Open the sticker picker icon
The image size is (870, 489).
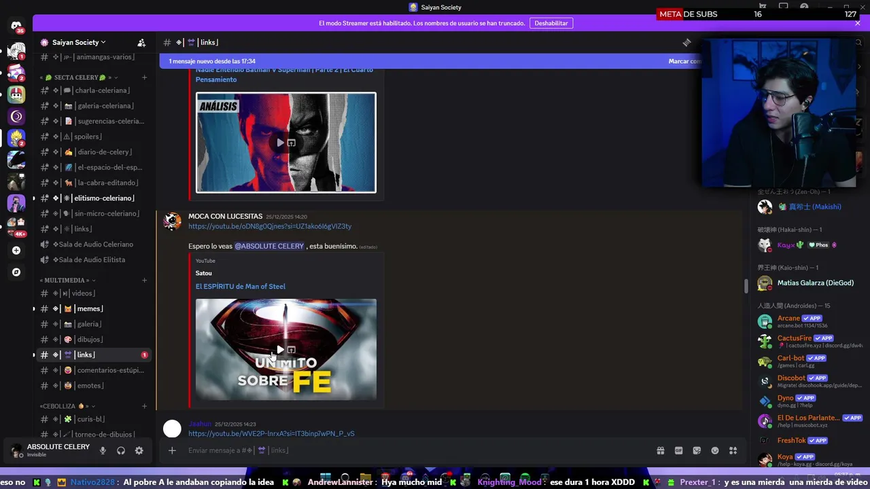(x=697, y=450)
